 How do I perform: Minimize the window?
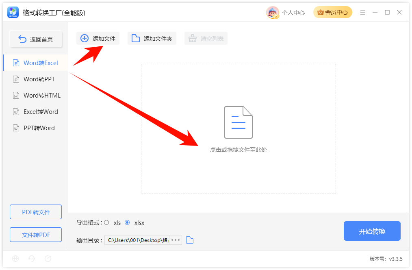tap(375, 12)
